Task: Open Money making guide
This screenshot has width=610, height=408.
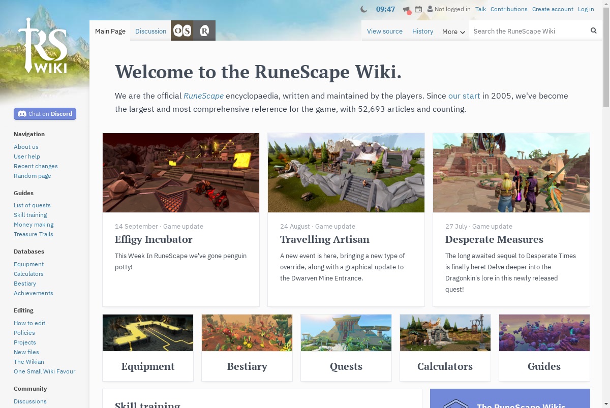Action: pyautogui.click(x=34, y=225)
